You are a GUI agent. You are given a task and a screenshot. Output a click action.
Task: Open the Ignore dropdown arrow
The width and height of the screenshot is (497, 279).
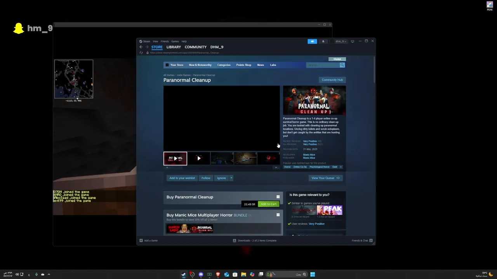pyautogui.click(x=231, y=178)
